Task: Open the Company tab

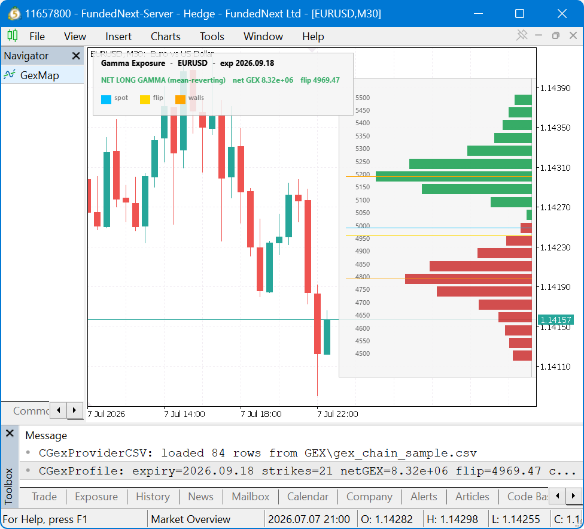Action: pyautogui.click(x=369, y=497)
